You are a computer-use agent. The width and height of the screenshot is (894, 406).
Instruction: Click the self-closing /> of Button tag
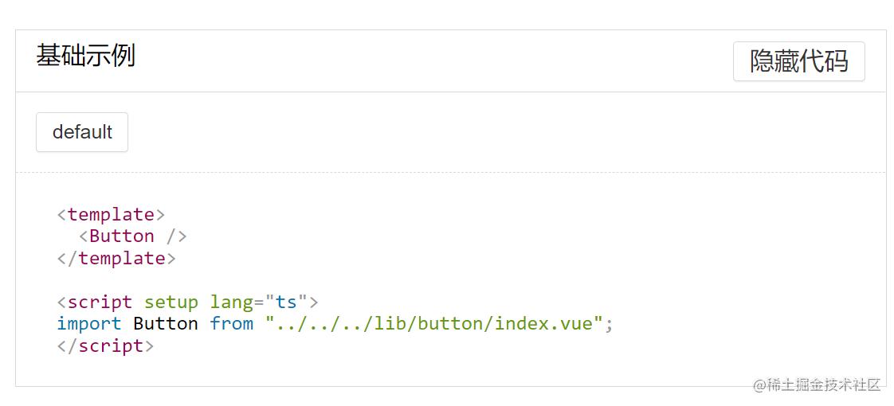[176, 236]
